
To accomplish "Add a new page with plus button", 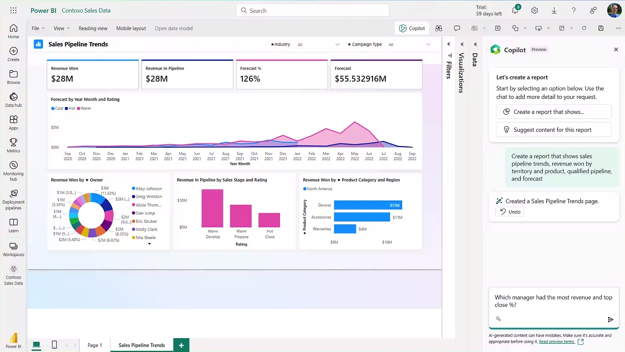I will tap(181, 345).
